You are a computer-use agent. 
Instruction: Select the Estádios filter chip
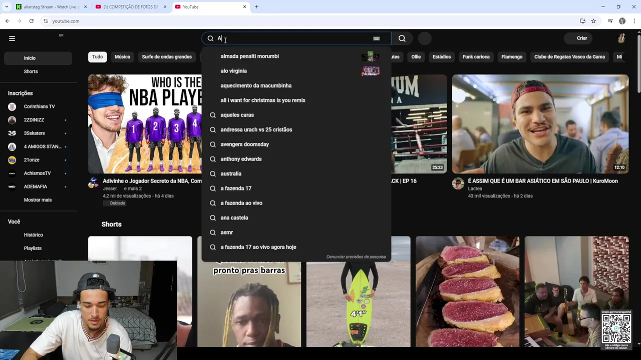pos(441,56)
